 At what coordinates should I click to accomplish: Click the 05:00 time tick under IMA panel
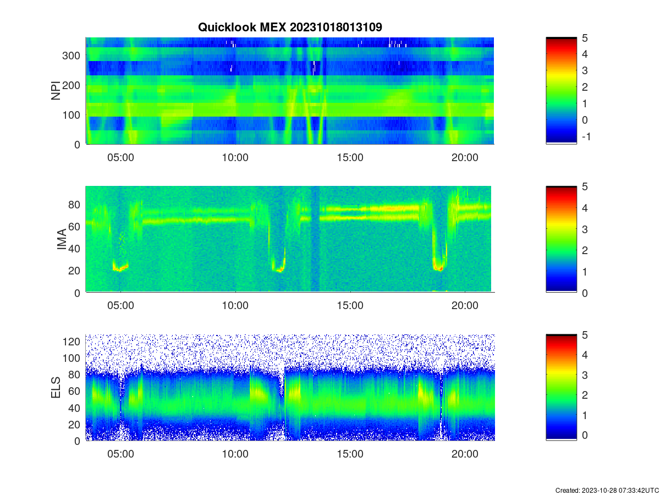[120, 306]
